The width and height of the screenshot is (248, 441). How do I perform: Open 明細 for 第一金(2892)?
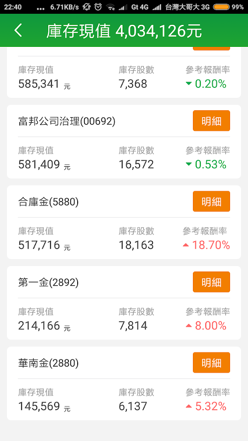[x=211, y=282]
